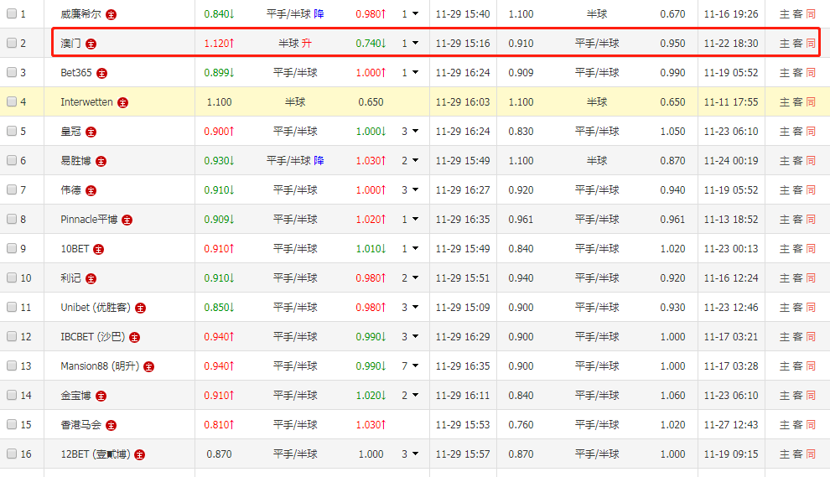Click the 客 link in 澳门 row
This screenshot has width=830, height=477.
797,44
